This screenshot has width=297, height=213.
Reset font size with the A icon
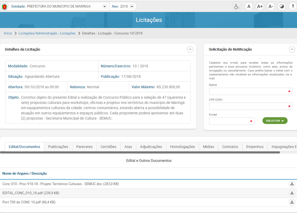tap(249, 6)
